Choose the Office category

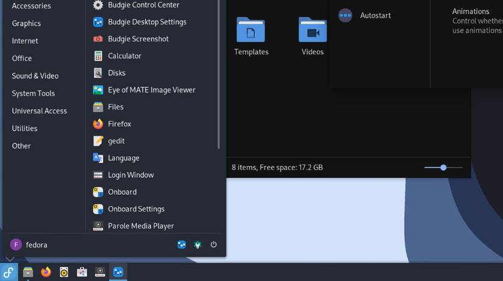coord(22,59)
